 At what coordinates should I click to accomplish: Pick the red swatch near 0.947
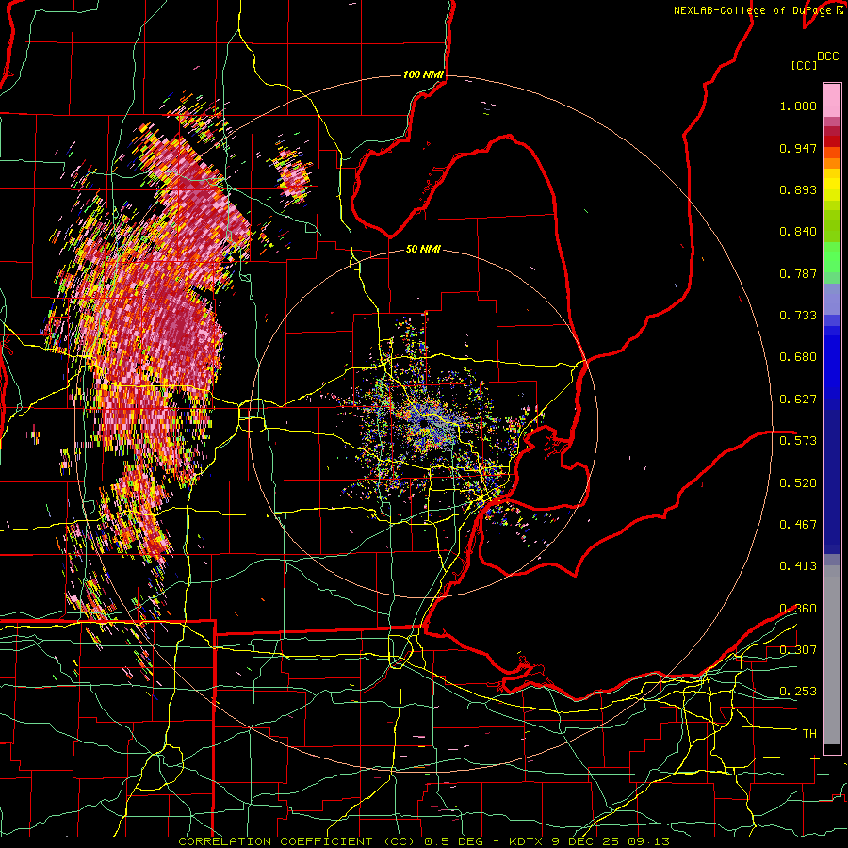pyautogui.click(x=832, y=141)
